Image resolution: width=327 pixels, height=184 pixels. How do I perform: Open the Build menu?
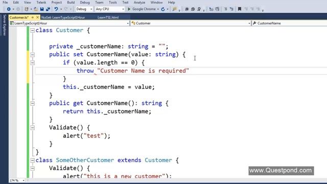(x=71, y=3)
